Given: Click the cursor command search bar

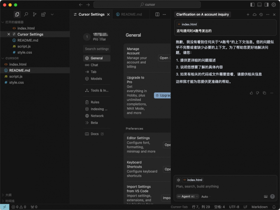Looking at the screenshot, I should [147, 5].
